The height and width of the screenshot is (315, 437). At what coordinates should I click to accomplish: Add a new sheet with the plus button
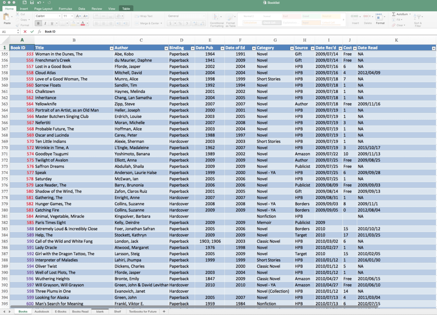pyautogui.click(x=164, y=311)
